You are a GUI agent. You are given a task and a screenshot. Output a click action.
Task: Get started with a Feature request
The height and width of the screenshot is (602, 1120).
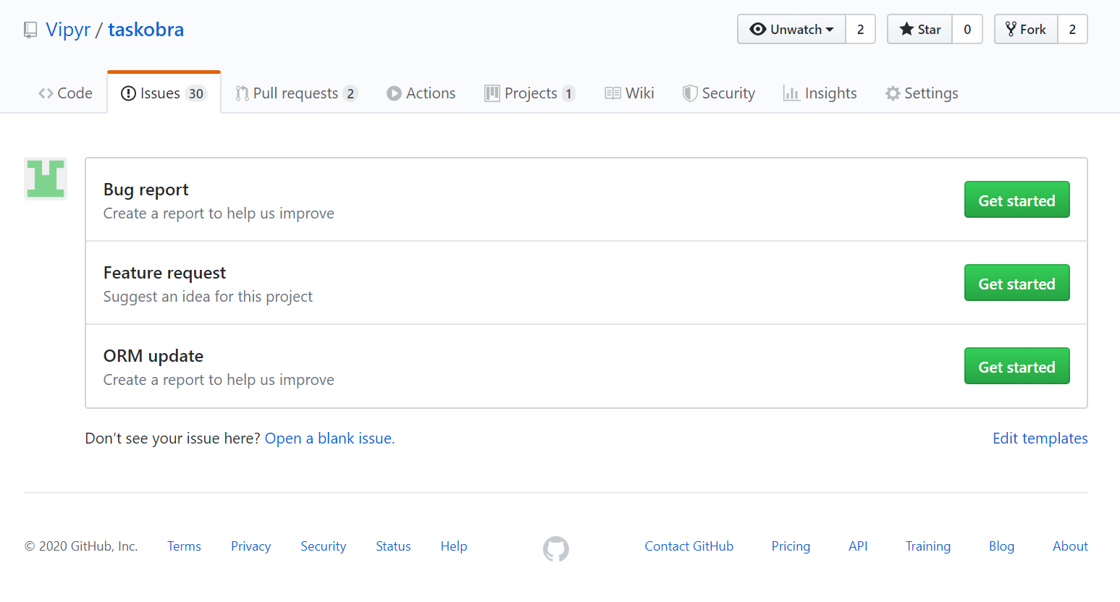1016,283
